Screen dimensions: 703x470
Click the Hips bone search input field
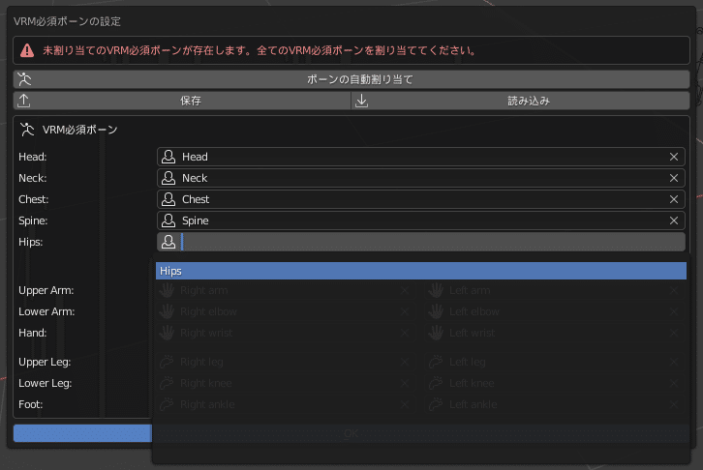click(421, 242)
